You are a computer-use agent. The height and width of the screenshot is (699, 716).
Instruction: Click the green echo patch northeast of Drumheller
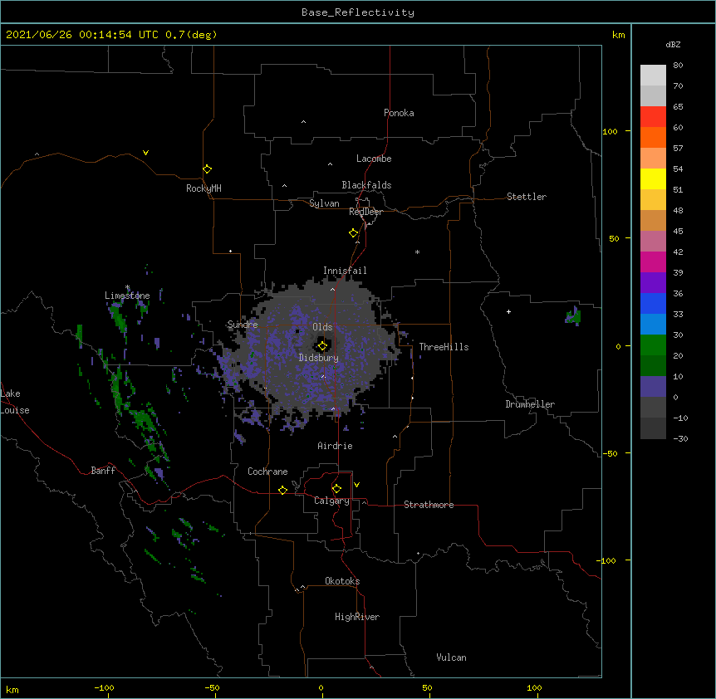tap(573, 315)
